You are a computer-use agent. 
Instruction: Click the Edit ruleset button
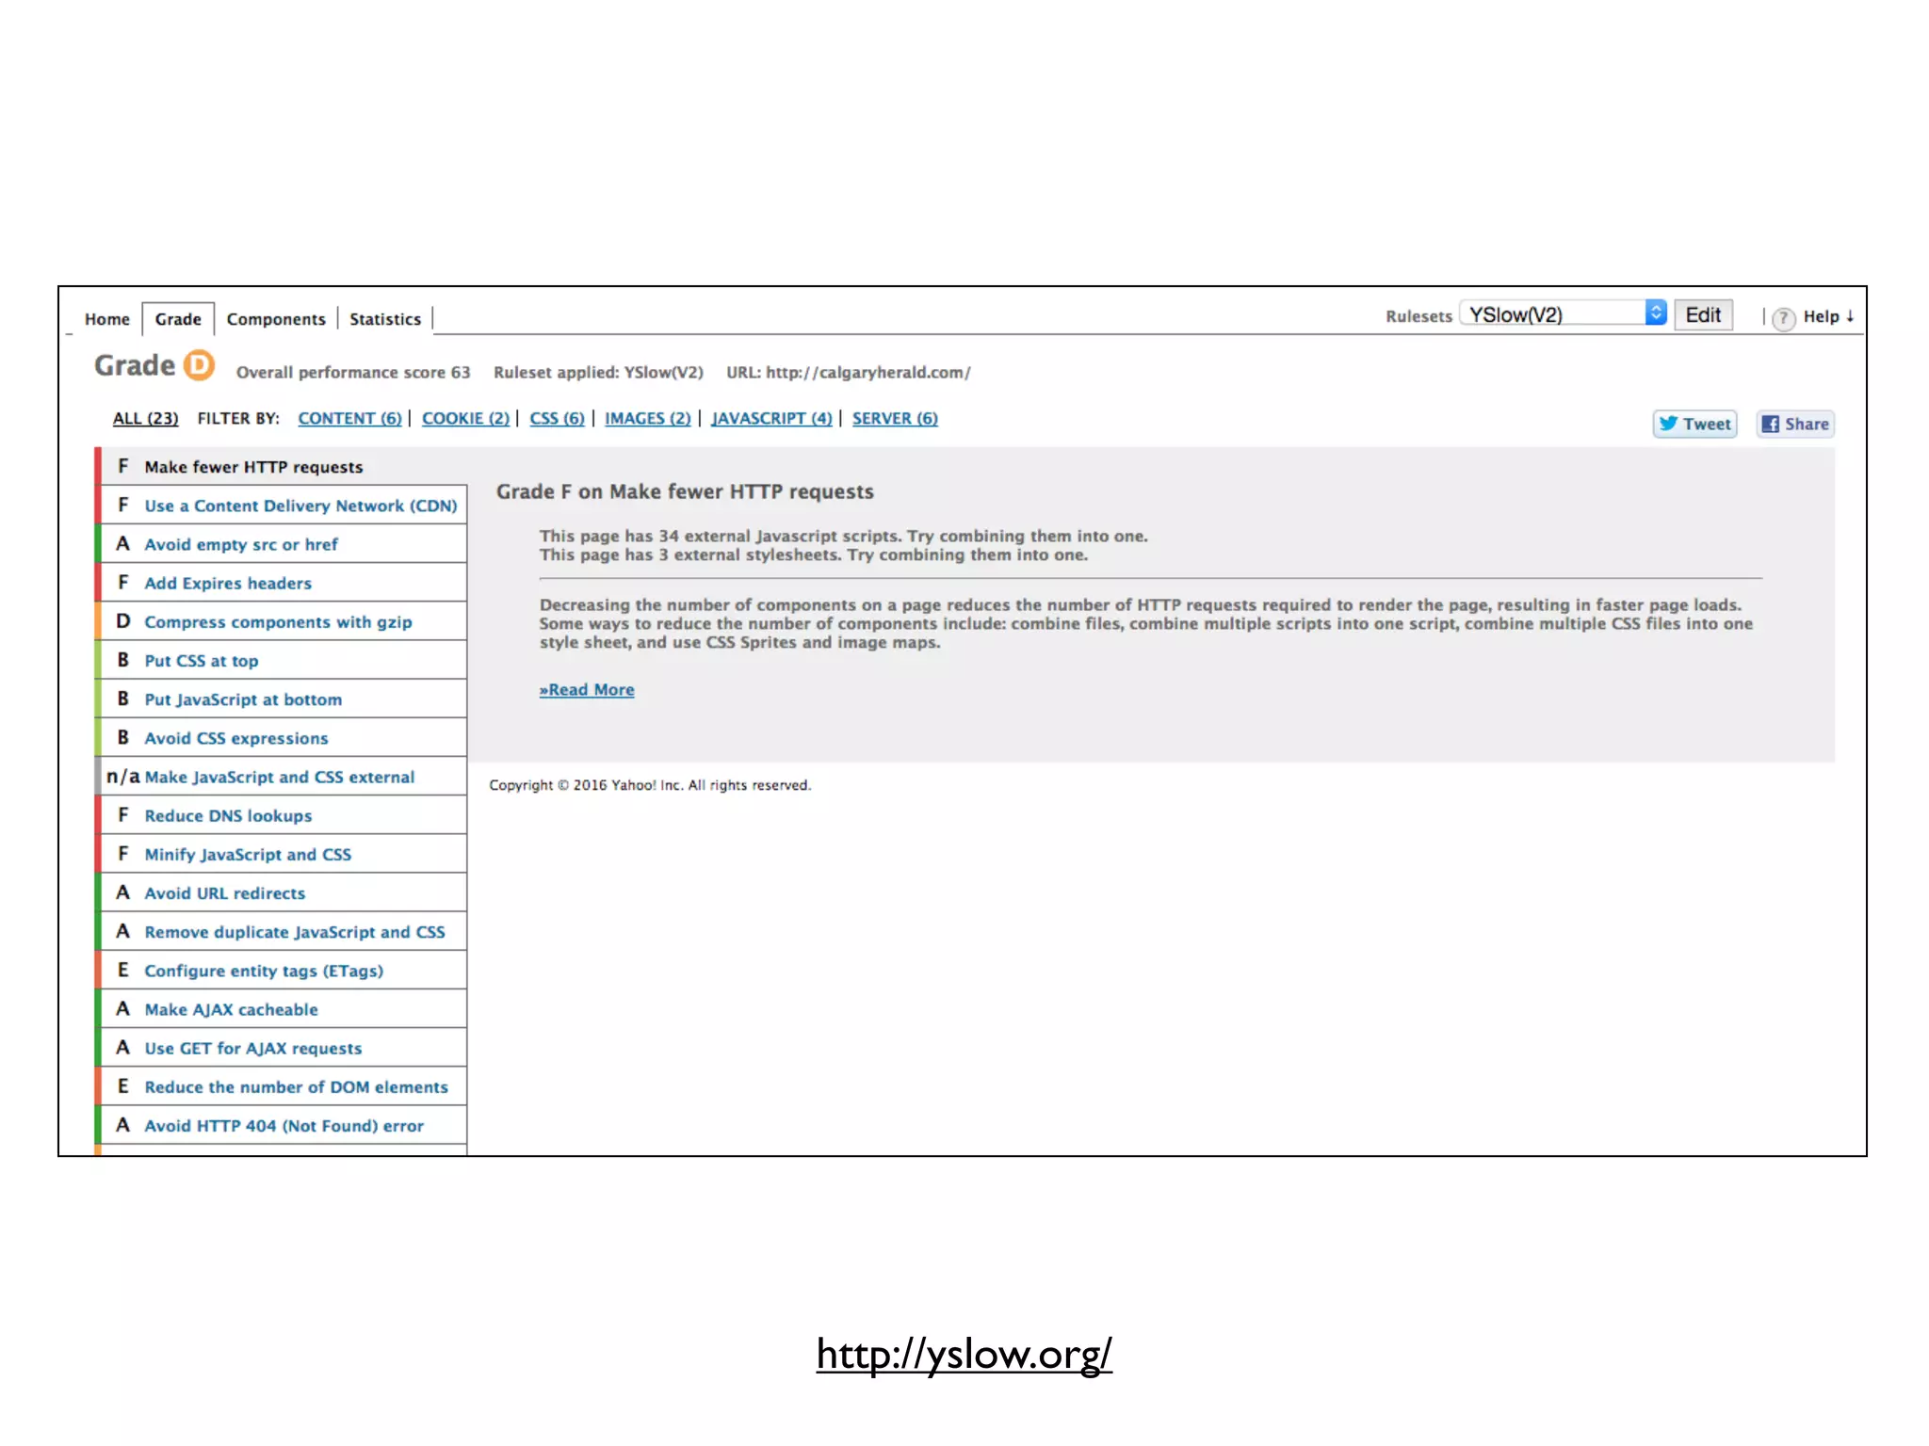(1703, 315)
